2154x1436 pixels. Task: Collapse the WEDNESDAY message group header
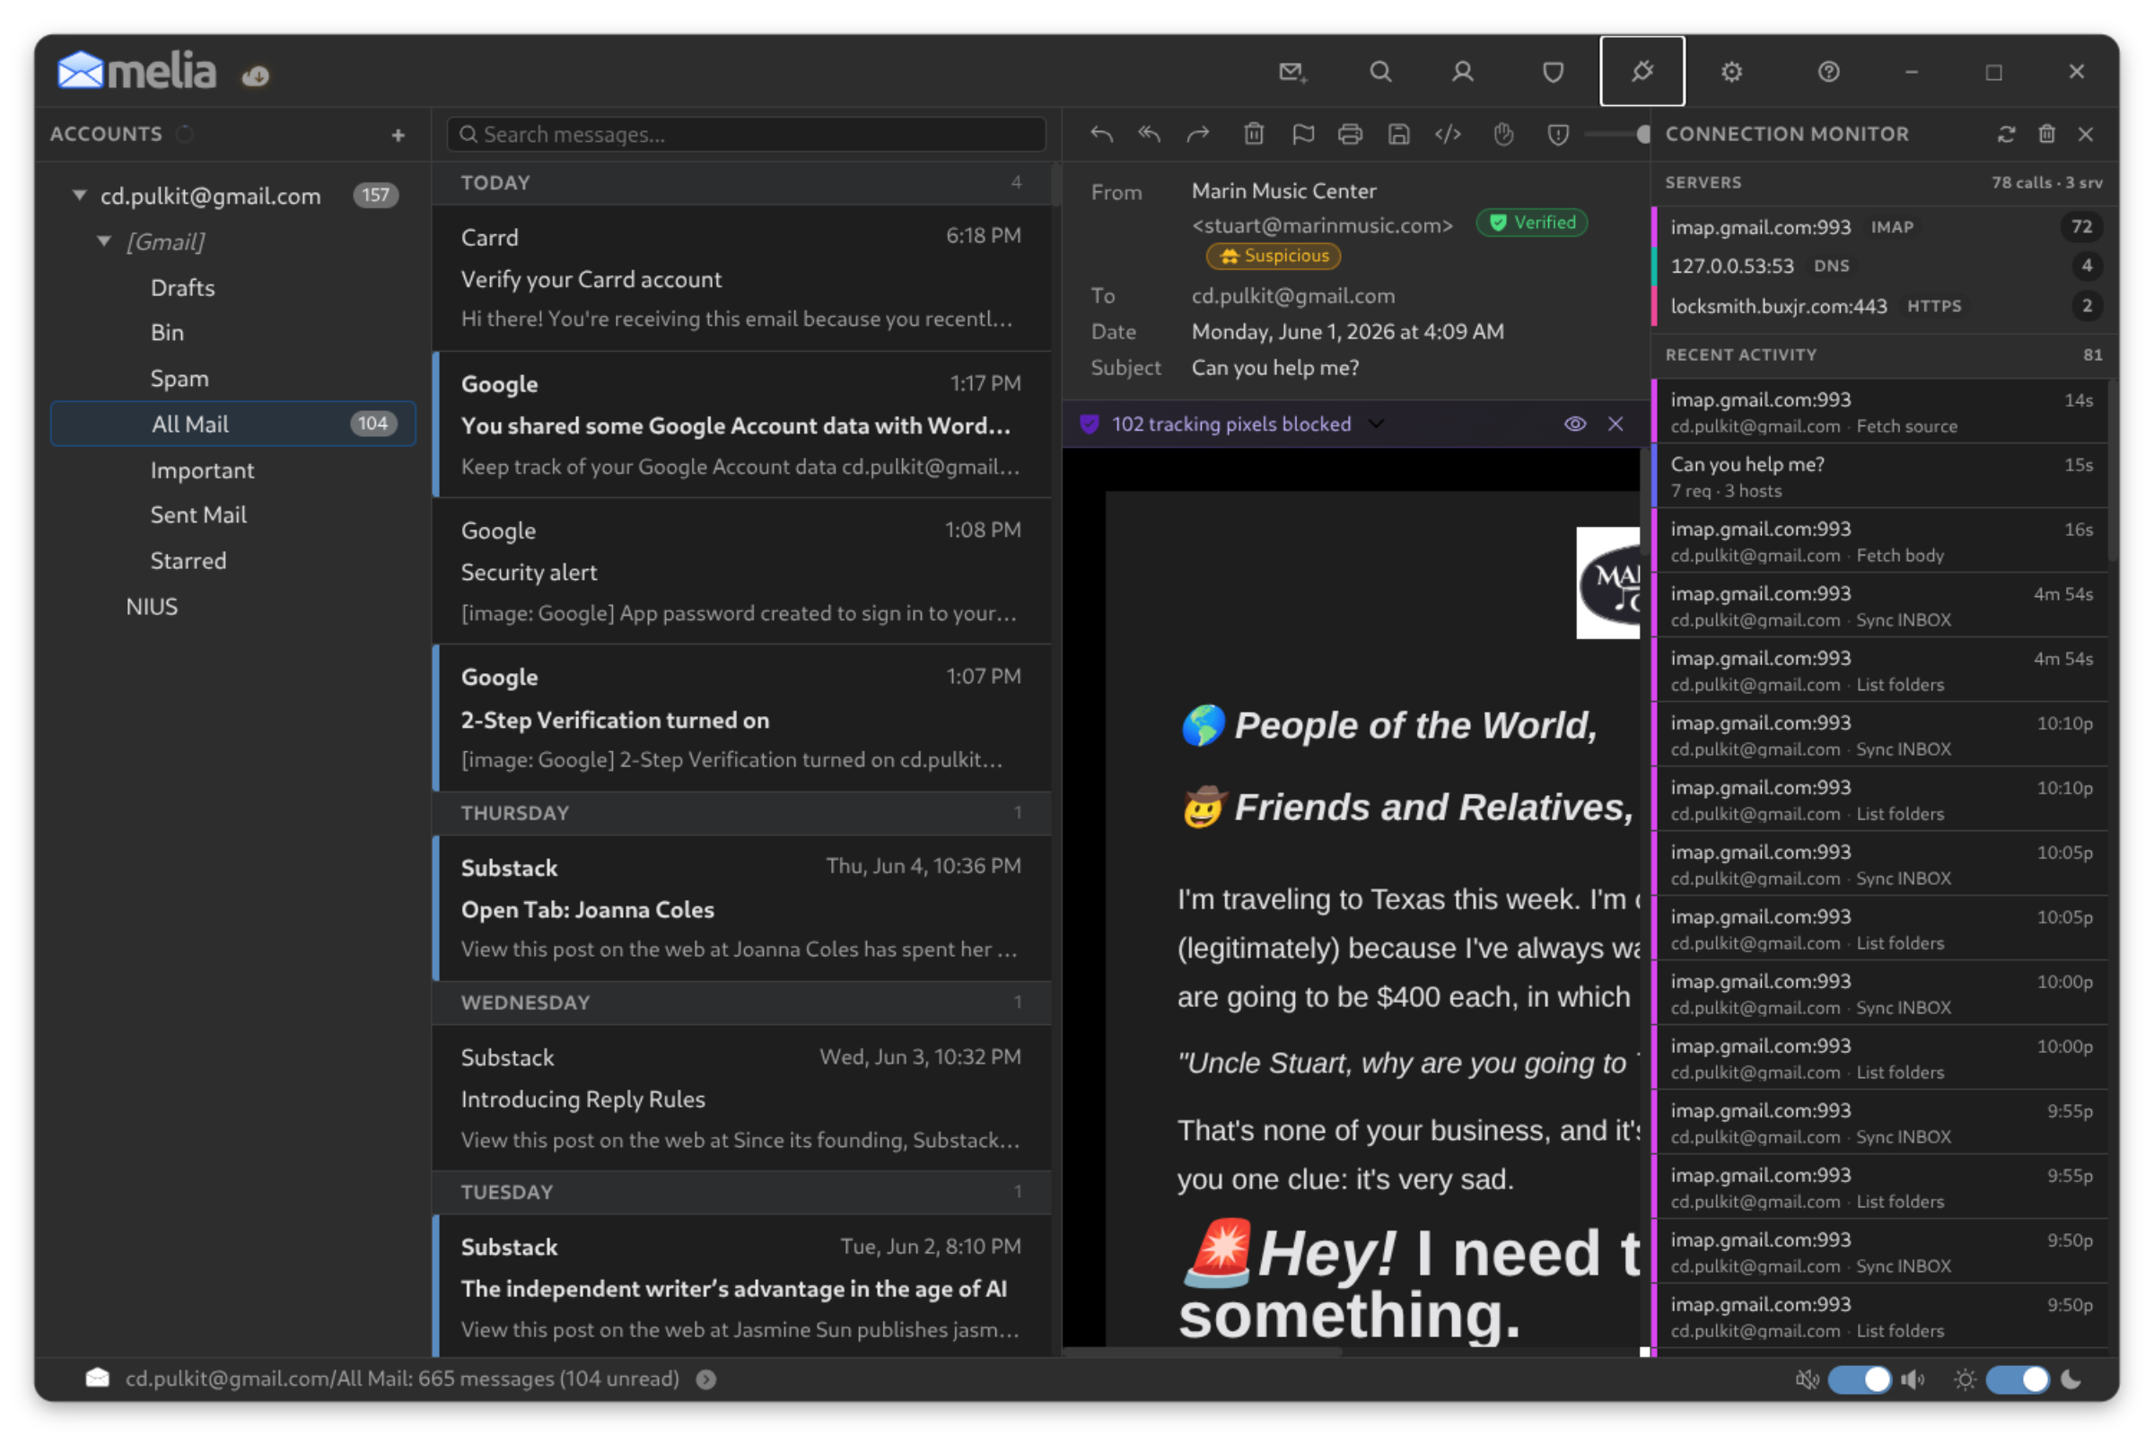tap(741, 1003)
